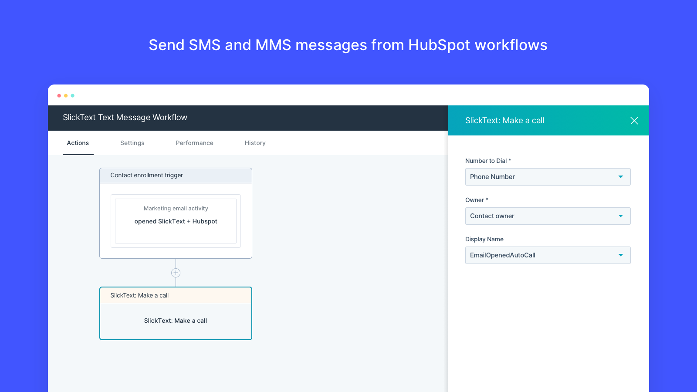Switch to the Settings tab
Screen dimensions: 697x392
tap(132, 143)
